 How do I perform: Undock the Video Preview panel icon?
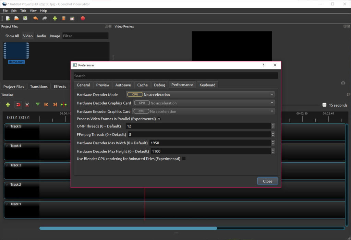click(x=345, y=26)
